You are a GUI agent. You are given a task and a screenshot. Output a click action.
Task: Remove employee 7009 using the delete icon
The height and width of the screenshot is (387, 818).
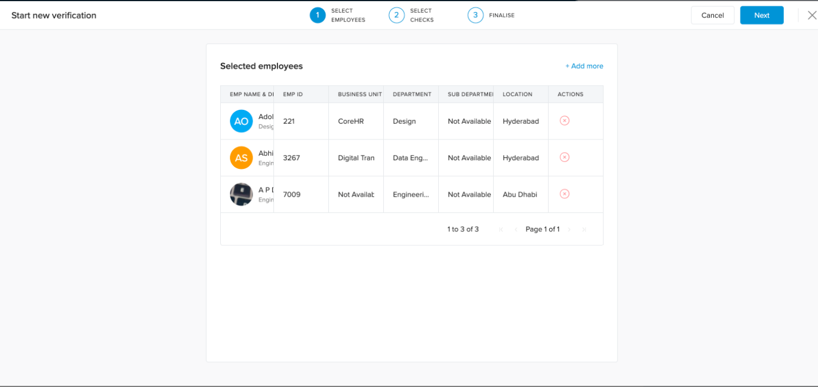point(565,194)
